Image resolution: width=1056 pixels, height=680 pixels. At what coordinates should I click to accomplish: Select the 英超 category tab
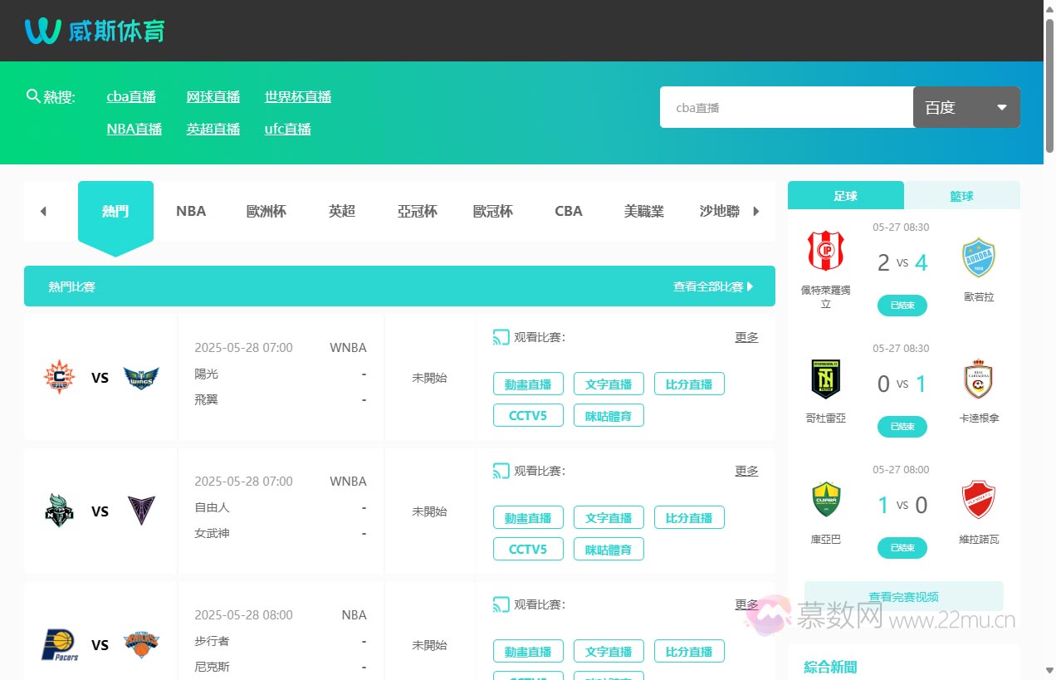[342, 211]
